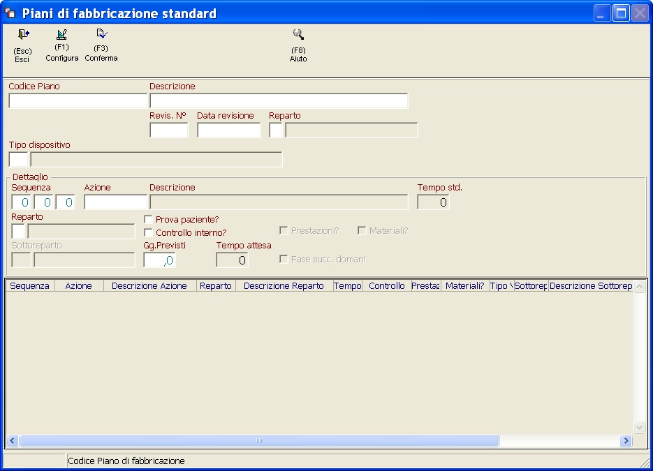Click the Tempo std. field
Screen dimensions: 653x471
pyautogui.click(x=433, y=202)
